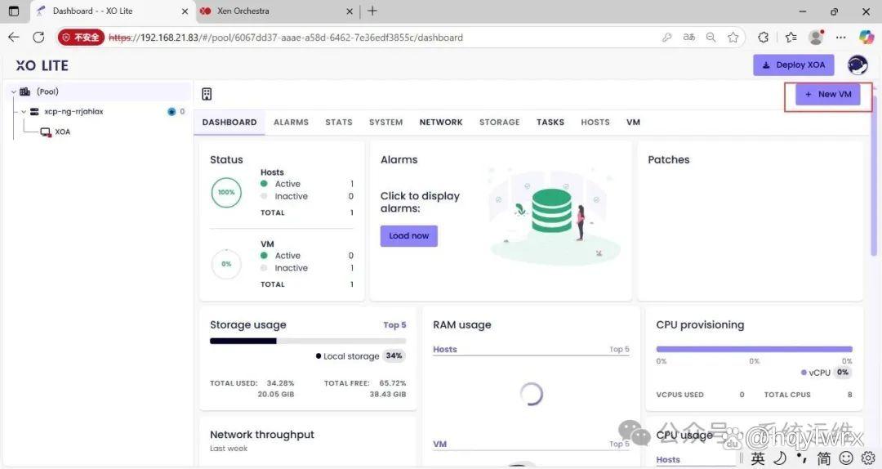Click the New VM button

(827, 94)
